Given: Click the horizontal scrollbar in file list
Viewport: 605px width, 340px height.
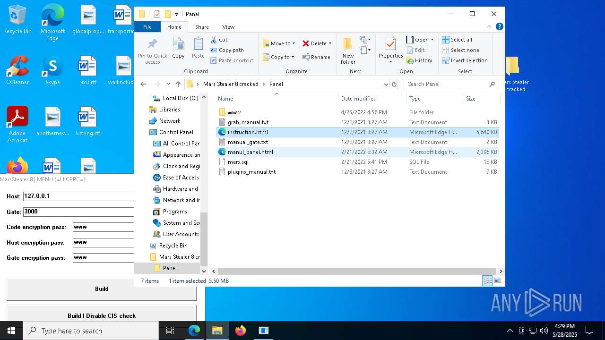Looking at the screenshot, I should (x=358, y=272).
